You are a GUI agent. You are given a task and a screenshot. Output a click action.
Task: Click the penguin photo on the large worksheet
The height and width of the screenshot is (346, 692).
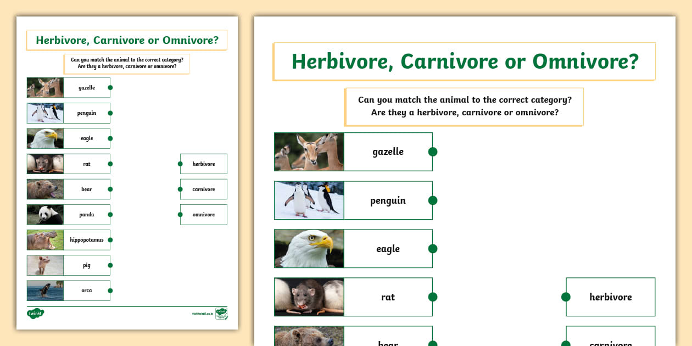coord(309,200)
